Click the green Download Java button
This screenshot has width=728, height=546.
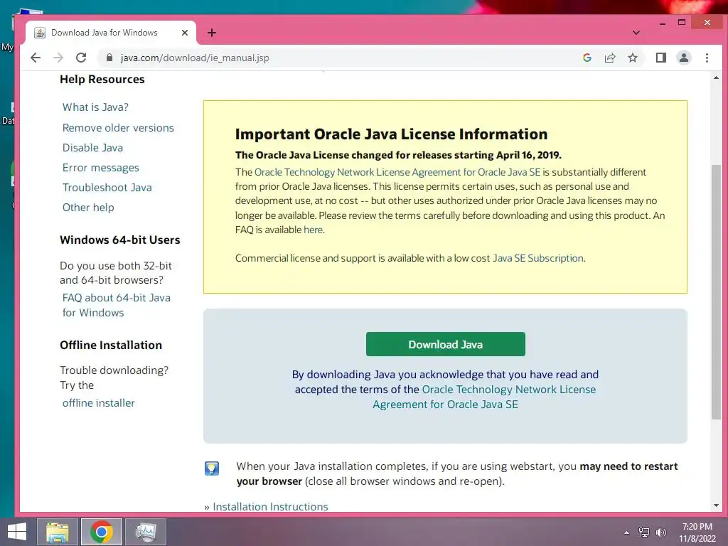tap(445, 344)
